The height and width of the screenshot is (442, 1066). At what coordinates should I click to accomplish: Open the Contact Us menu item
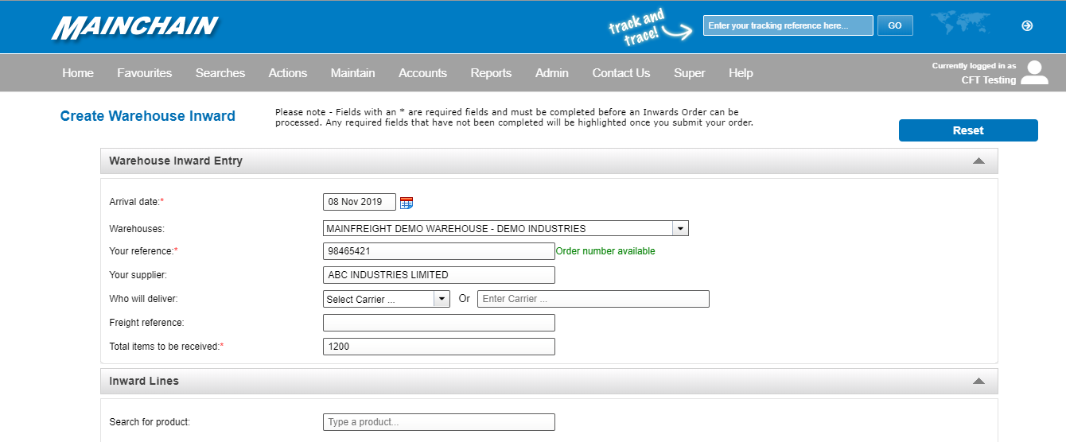point(621,73)
